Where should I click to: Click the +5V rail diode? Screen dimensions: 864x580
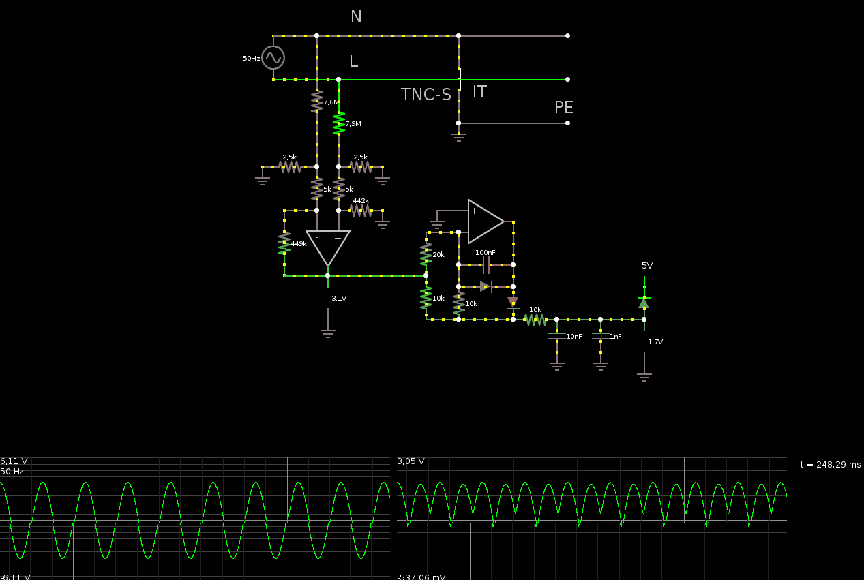(x=644, y=303)
